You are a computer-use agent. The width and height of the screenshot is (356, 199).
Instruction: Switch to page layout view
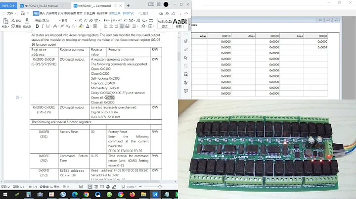click(x=90, y=187)
